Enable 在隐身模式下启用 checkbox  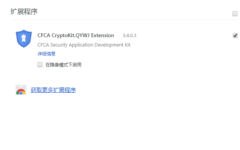pos(40,65)
